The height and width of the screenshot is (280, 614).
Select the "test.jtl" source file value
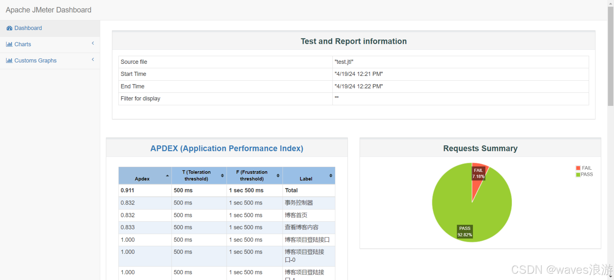(x=344, y=62)
